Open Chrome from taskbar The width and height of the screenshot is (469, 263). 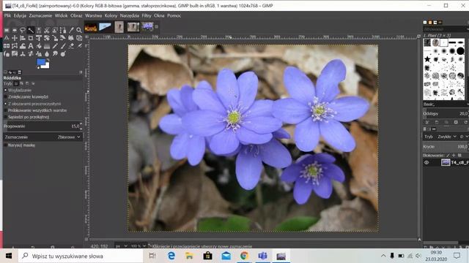[x=244, y=256]
